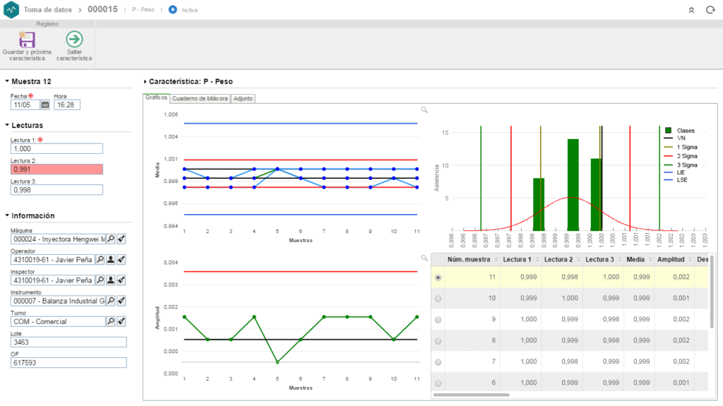Choose the radio button for sample 7
This screenshot has height=406, width=723.
pyautogui.click(x=438, y=362)
